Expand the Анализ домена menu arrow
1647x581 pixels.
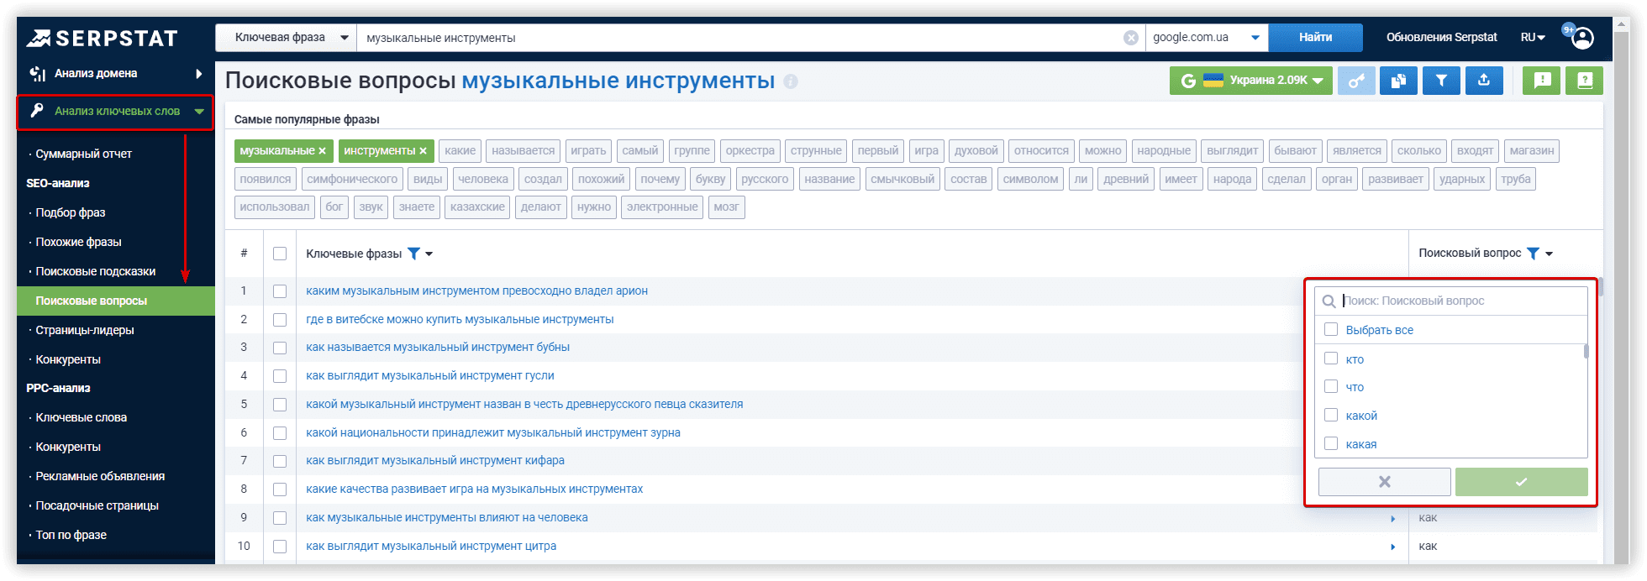199,74
